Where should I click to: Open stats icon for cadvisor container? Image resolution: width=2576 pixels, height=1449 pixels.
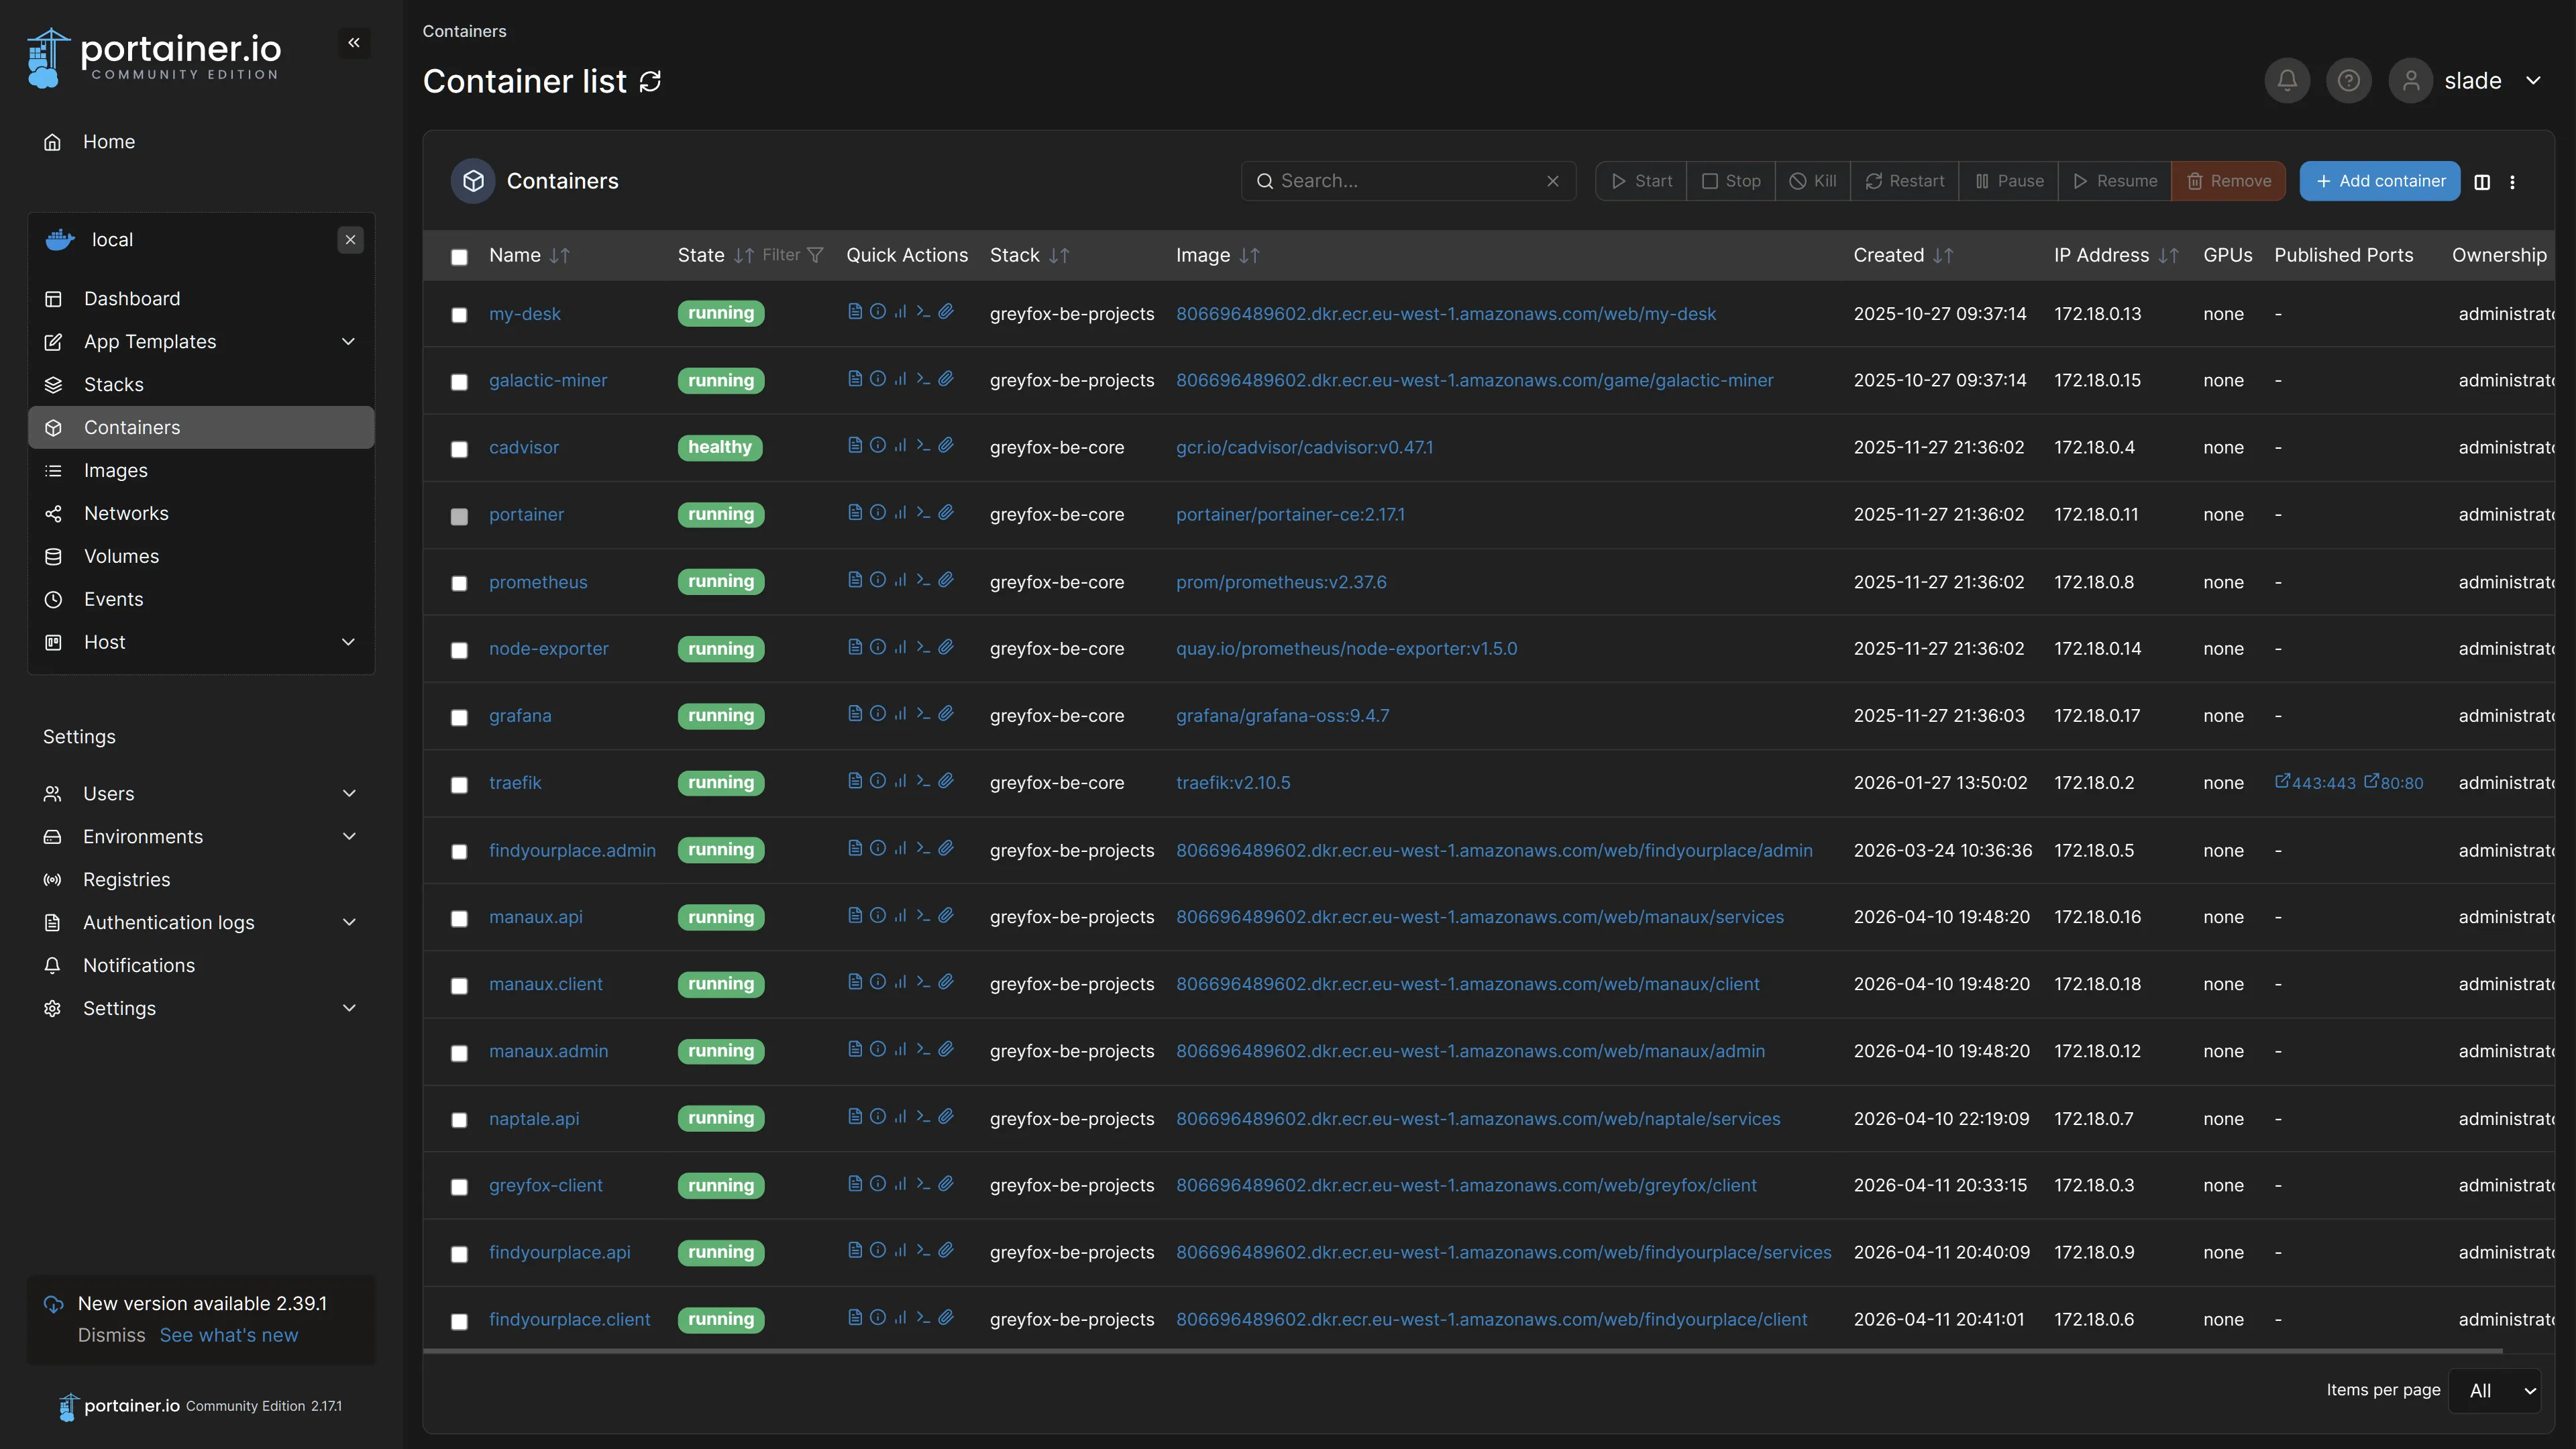[900, 446]
